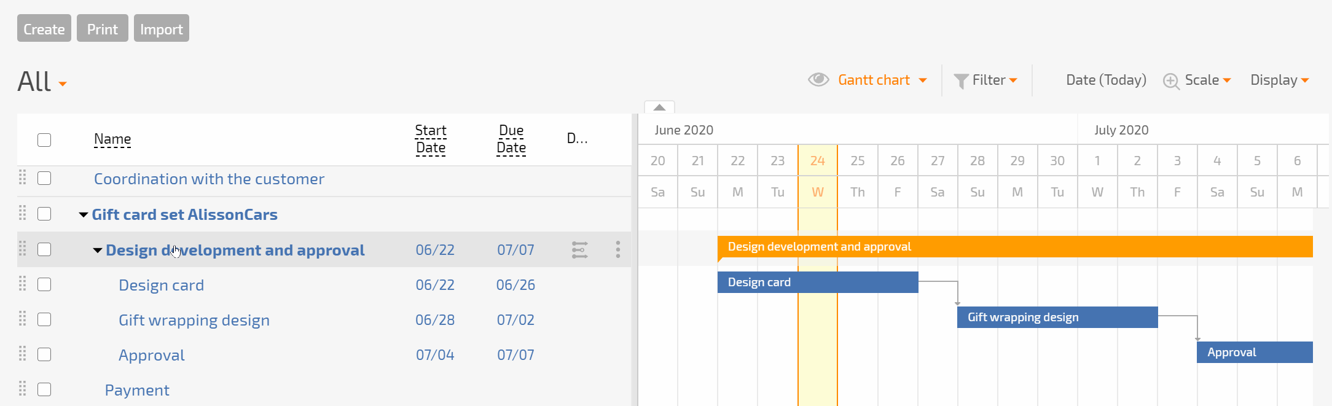1332x406 pixels.
Task: Select June 24 highlighted day in timeline header
Action: coord(818,161)
